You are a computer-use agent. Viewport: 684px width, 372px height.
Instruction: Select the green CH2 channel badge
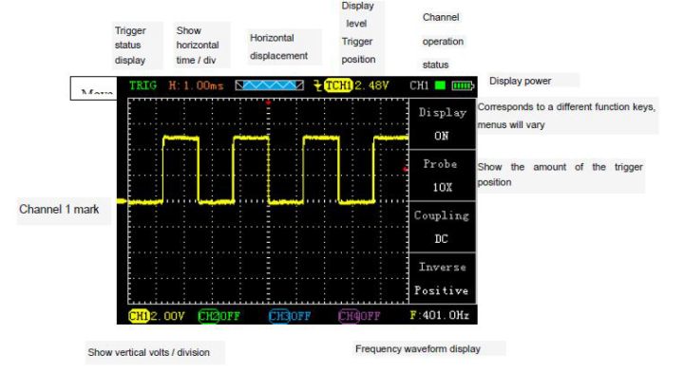pos(208,316)
